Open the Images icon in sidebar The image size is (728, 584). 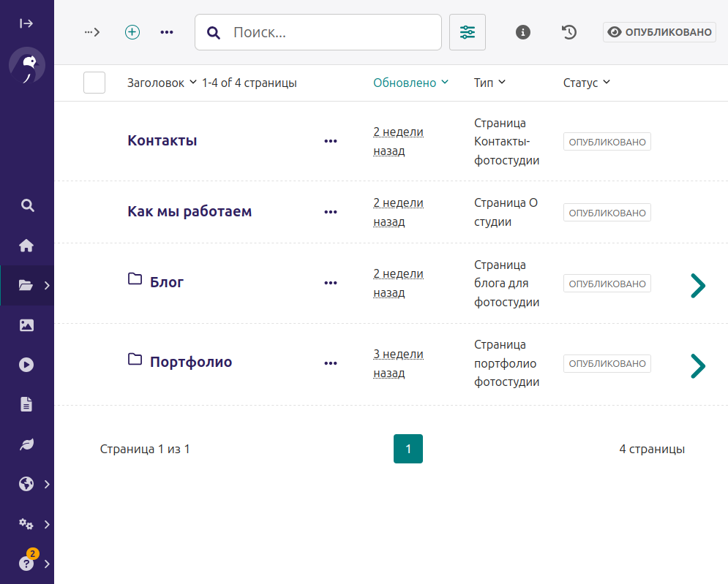[26, 325]
